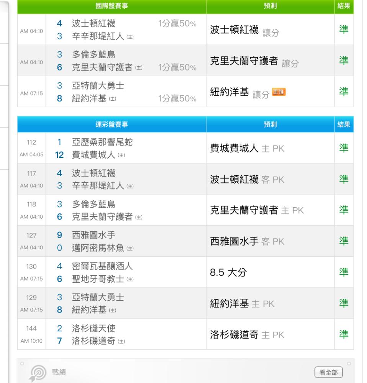Screen dimensions: 367x383
Task: Click prediction 紐約洋基 主 PK
Action: point(242,304)
